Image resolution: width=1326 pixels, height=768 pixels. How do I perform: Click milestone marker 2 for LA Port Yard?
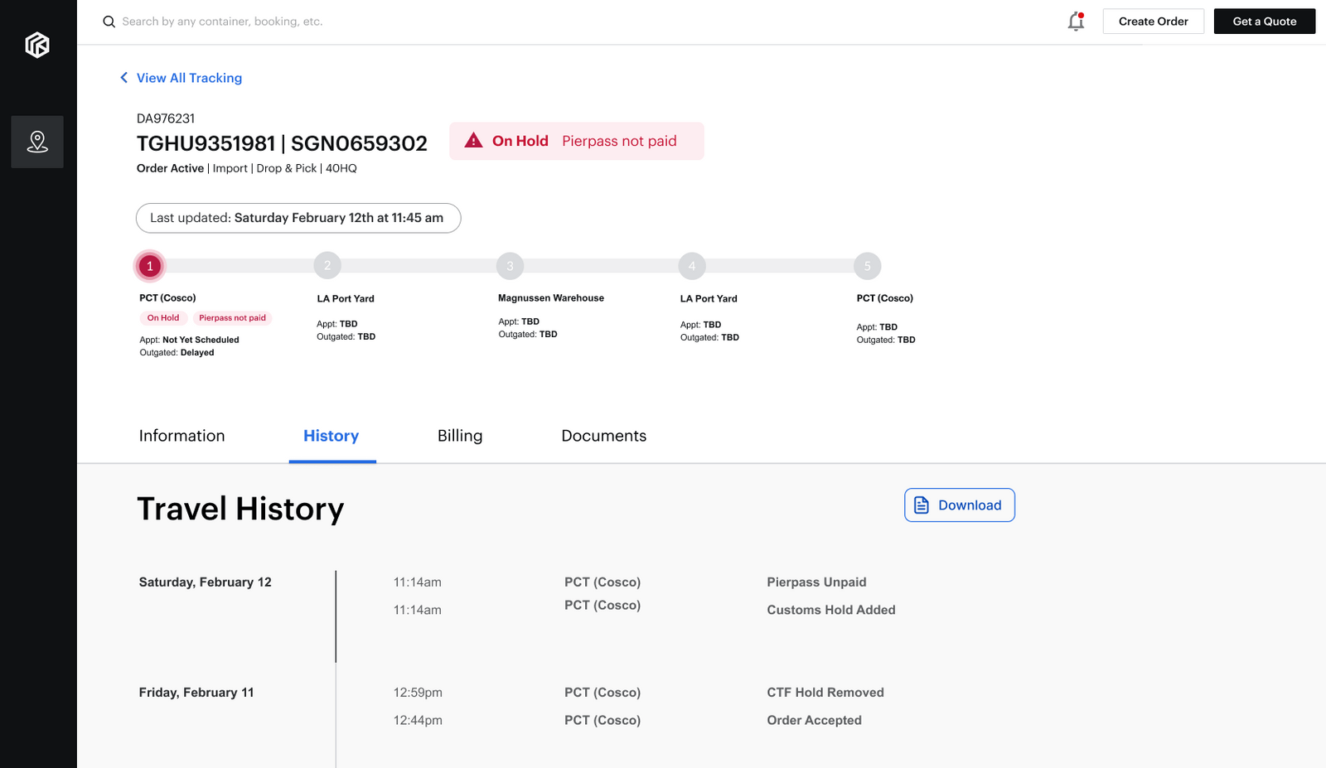pyautogui.click(x=327, y=266)
